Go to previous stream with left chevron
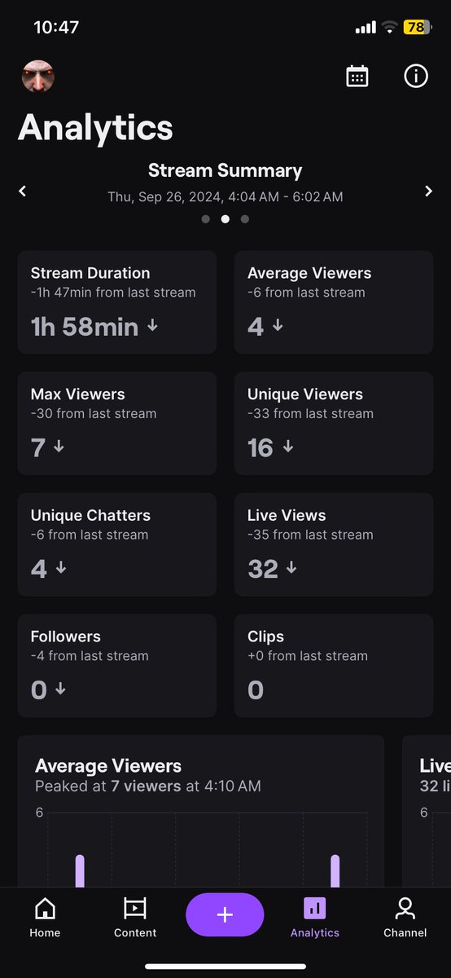451x978 pixels. [23, 191]
